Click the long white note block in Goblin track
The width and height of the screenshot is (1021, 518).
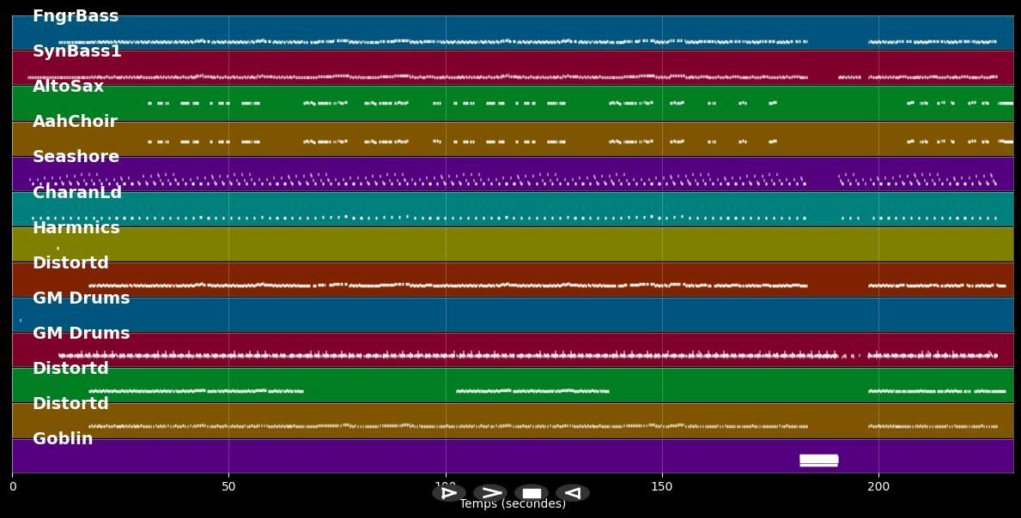818,460
